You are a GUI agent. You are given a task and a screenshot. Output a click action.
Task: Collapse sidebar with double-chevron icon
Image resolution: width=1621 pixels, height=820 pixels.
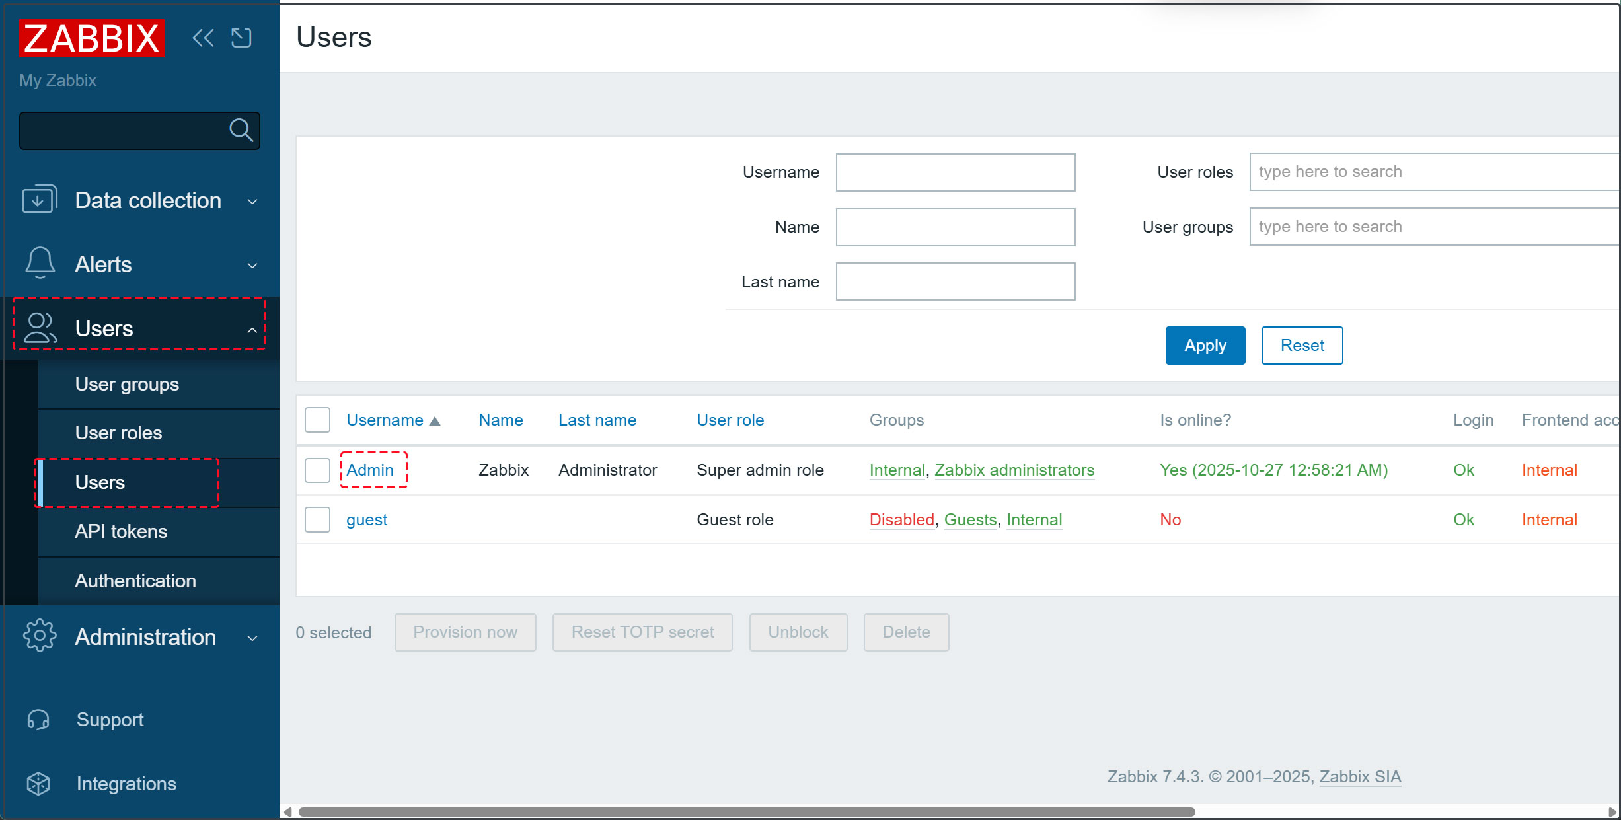203,38
